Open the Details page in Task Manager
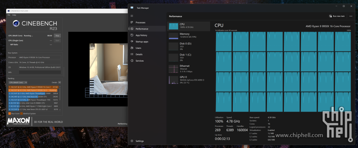This screenshot has height=148, width=358. click(147, 54)
